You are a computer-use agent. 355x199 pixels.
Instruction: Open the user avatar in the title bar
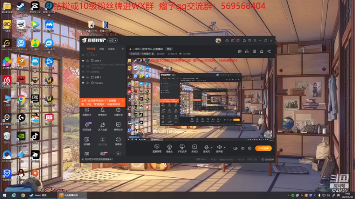click(x=218, y=41)
